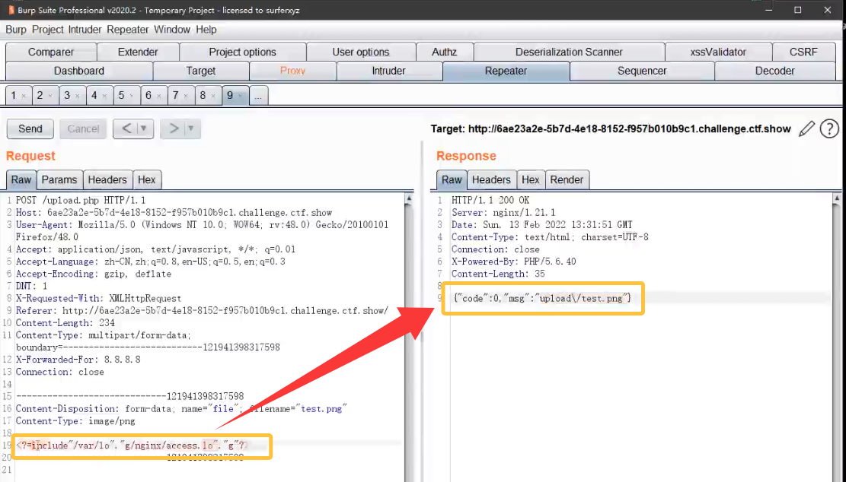Screen dimensions: 846x482
Task: Send the request
Action: (x=30, y=128)
